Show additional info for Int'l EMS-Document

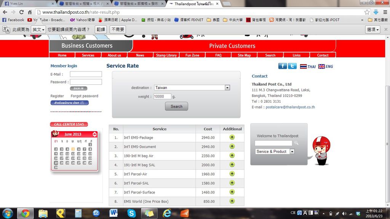click(232, 146)
